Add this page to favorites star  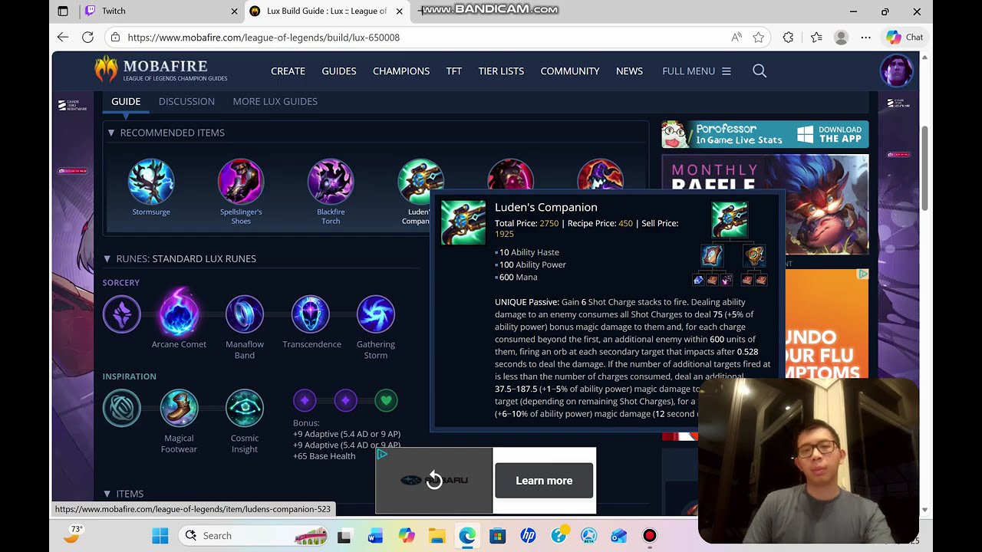[759, 37]
